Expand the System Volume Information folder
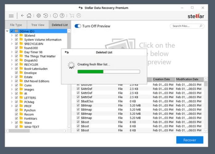Viewport: 215px width, 154px height. [x=12, y=39]
